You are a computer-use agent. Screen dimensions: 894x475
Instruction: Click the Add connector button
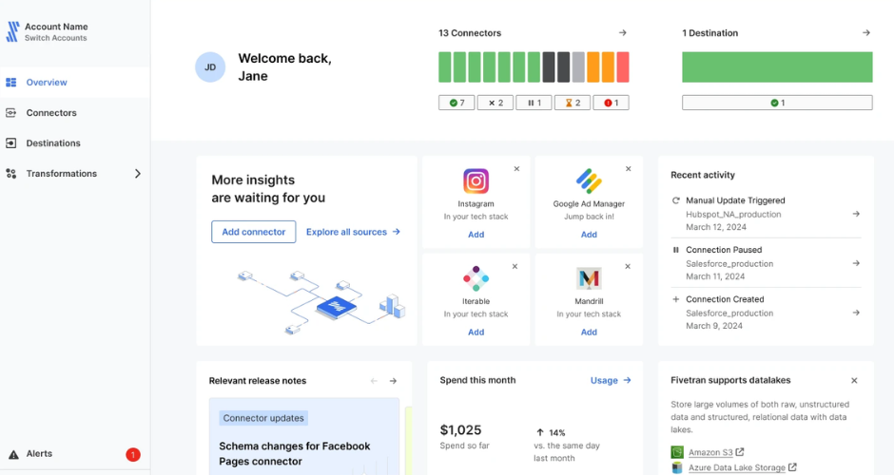(254, 232)
